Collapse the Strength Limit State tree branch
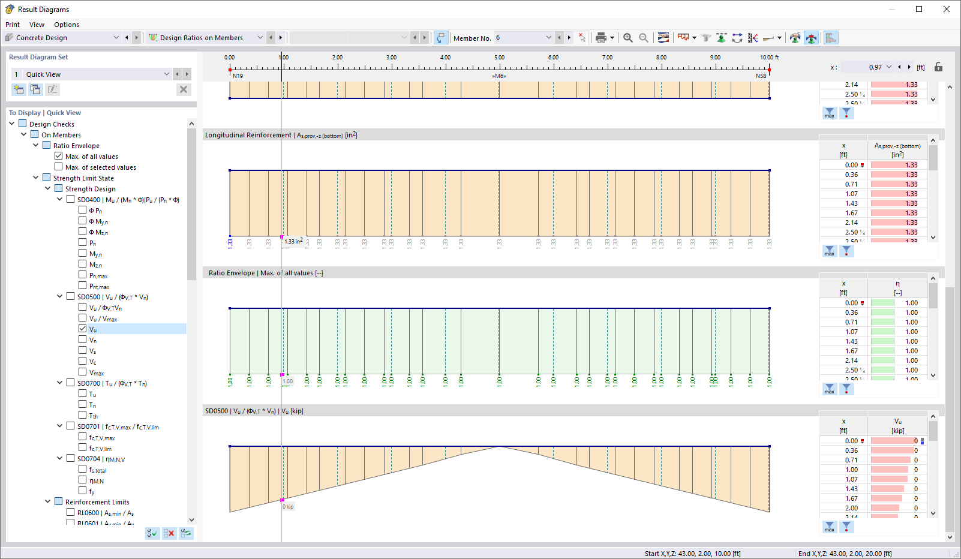 pyautogui.click(x=35, y=178)
